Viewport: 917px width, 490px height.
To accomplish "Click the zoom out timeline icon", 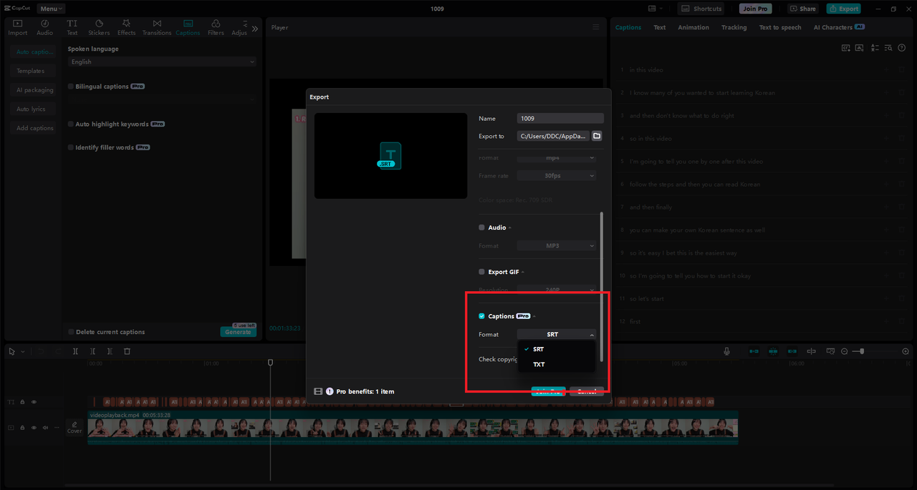I will click(x=845, y=351).
